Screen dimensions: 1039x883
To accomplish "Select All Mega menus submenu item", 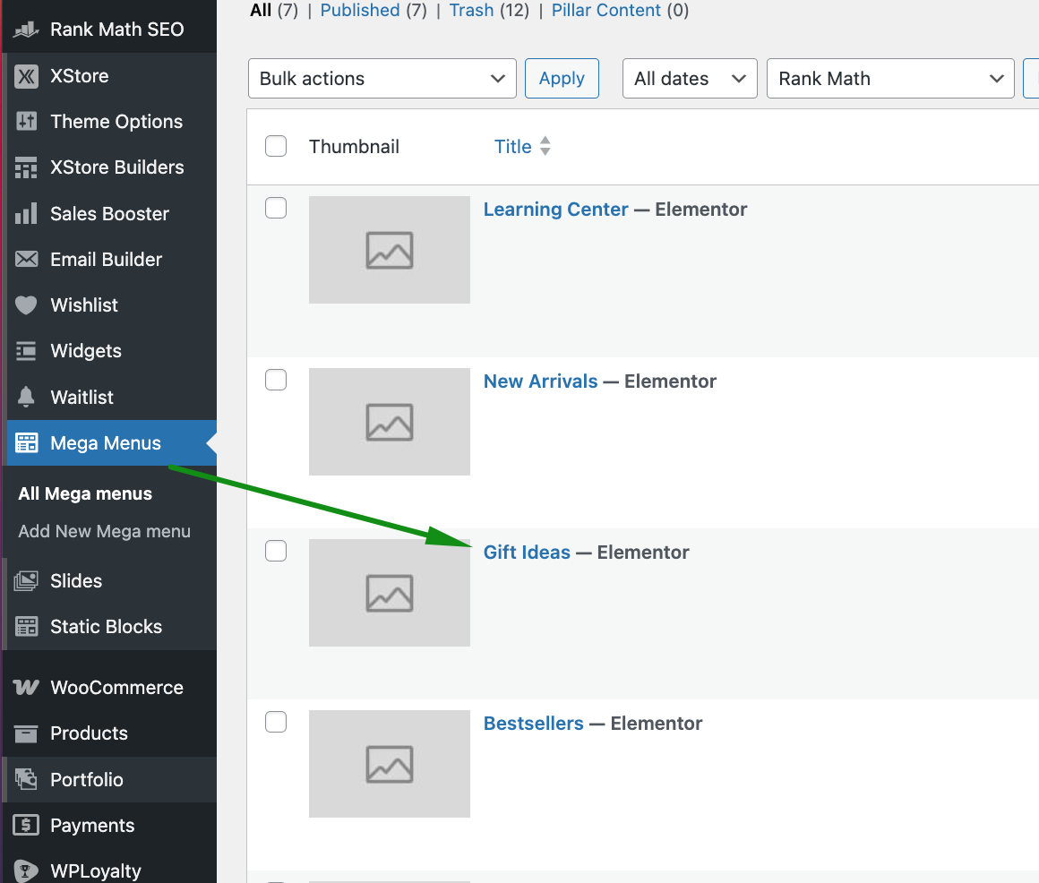I will pos(85,493).
